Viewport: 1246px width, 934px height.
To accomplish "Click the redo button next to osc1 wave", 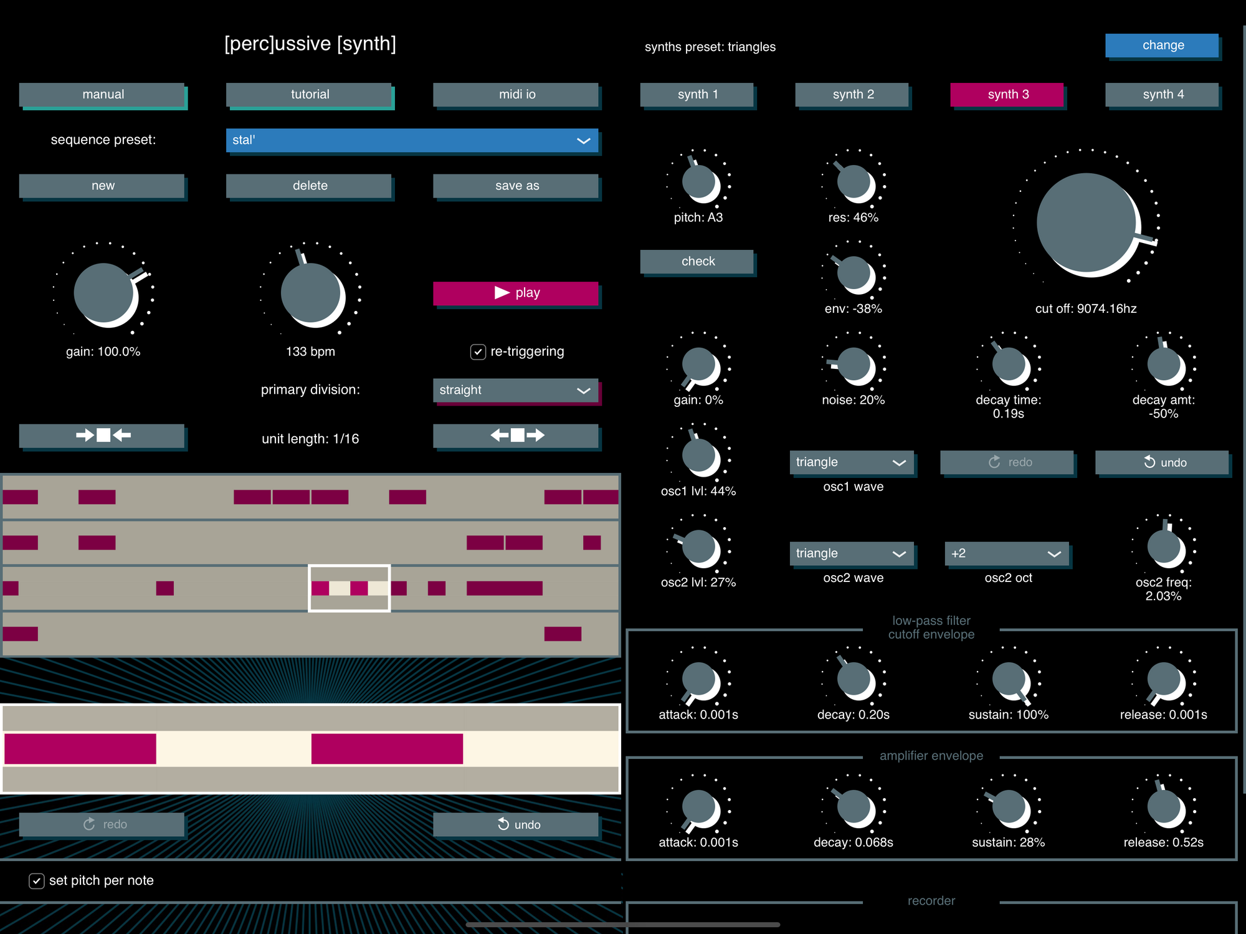I will 1007,462.
